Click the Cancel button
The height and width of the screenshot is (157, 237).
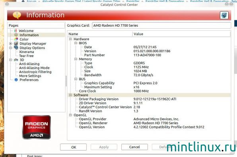(x=134, y=147)
